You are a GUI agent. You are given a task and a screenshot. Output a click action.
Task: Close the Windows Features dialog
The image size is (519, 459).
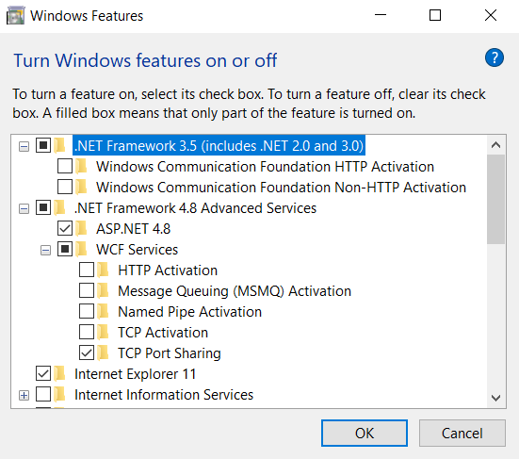tap(490, 15)
